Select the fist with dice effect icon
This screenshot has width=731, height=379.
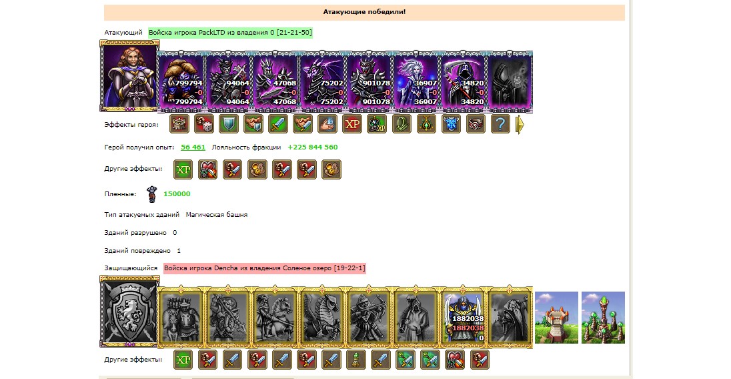click(x=204, y=125)
